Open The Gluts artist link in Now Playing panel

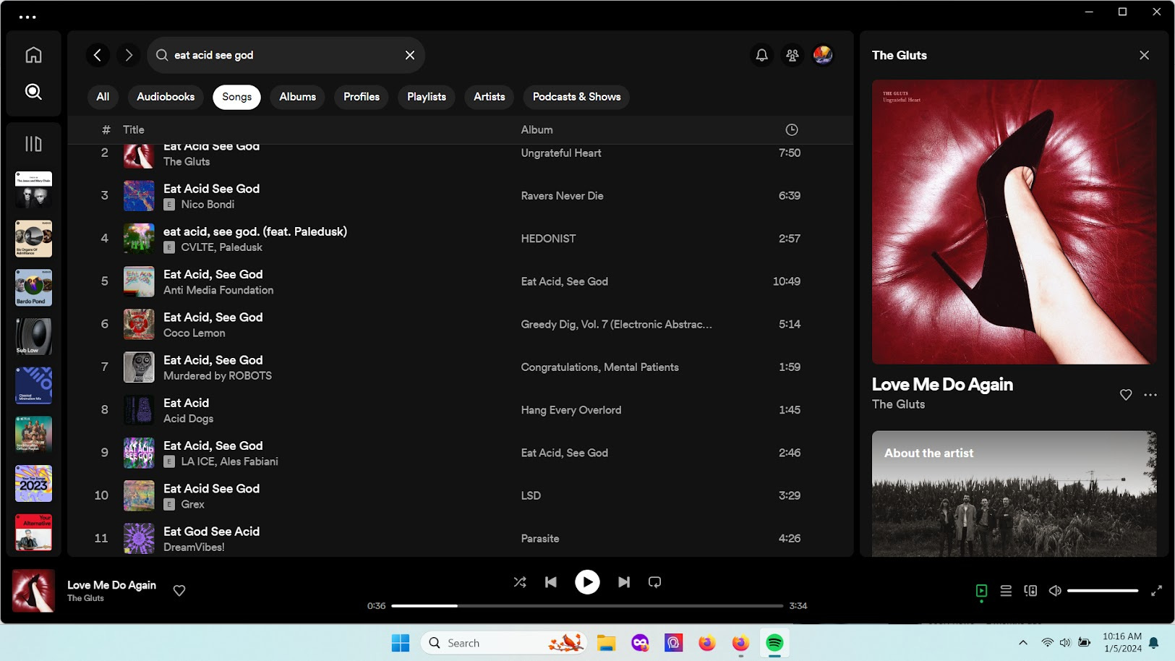898,404
